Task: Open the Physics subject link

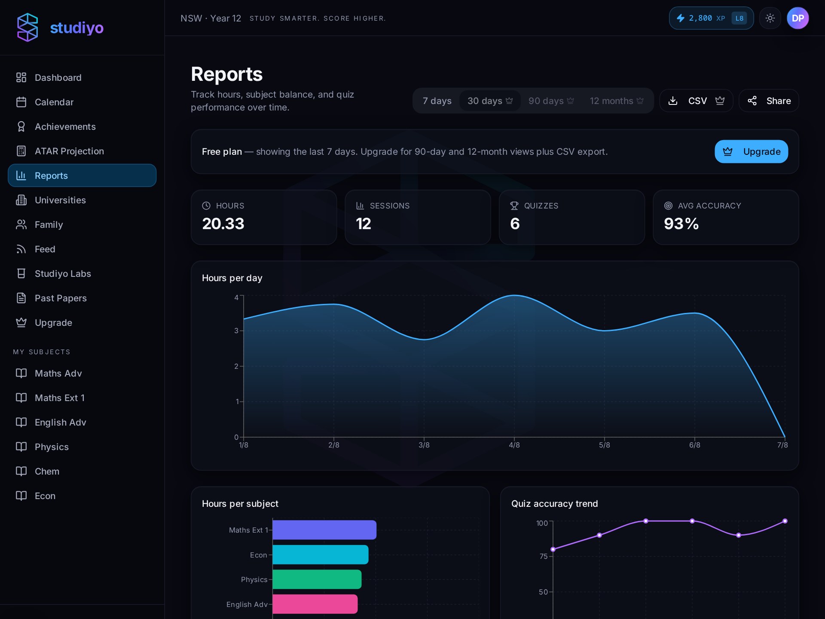Action: tap(82, 447)
